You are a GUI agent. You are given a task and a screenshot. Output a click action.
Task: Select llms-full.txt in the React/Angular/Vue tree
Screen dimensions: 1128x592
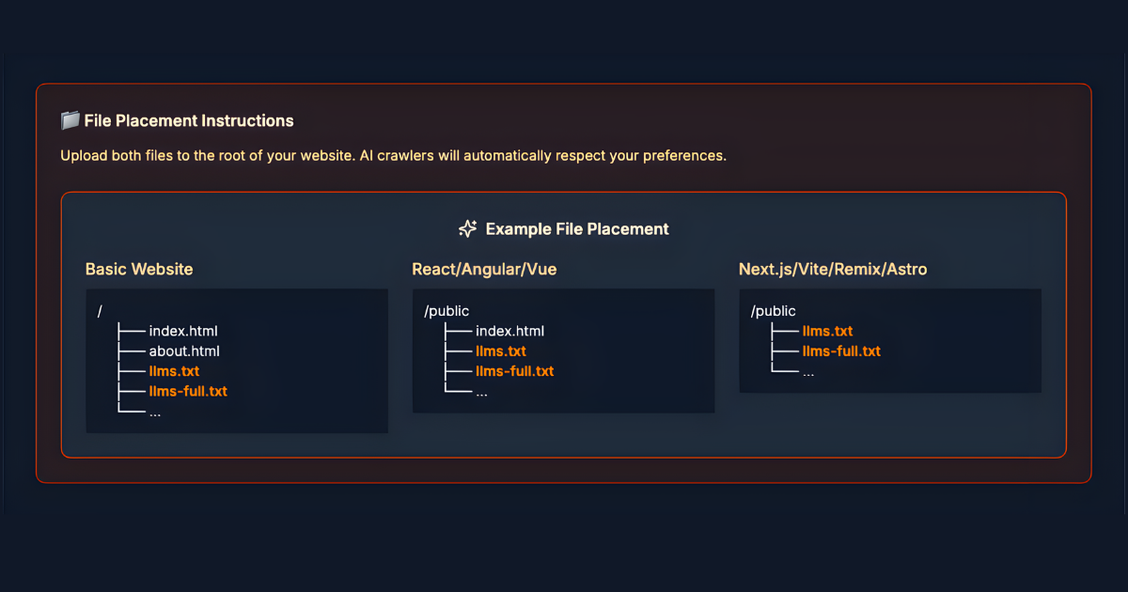(513, 371)
